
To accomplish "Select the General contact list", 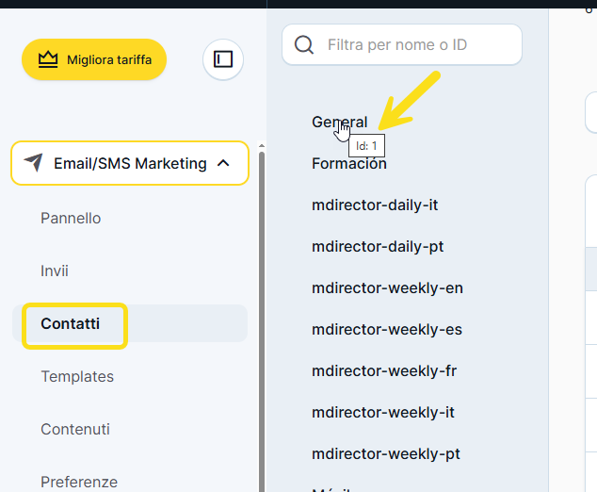I will tap(339, 122).
